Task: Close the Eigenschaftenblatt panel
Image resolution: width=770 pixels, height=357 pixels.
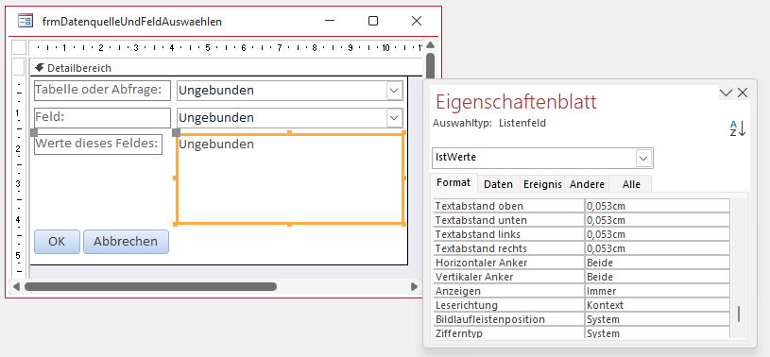Action: click(x=742, y=93)
